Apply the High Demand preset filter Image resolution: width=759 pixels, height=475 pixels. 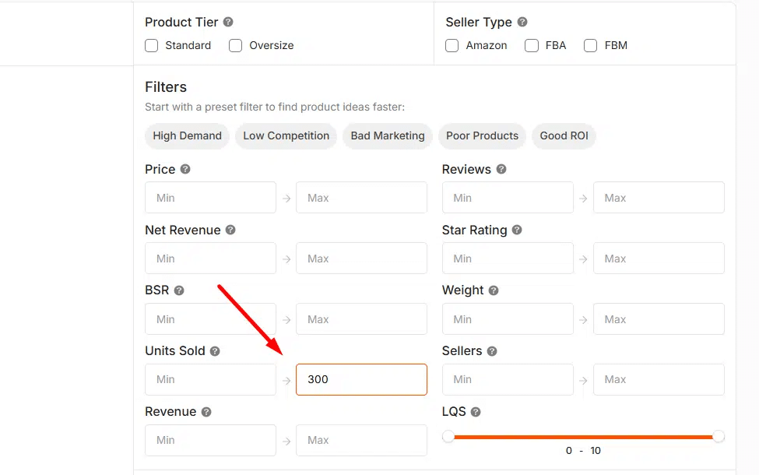coord(187,135)
